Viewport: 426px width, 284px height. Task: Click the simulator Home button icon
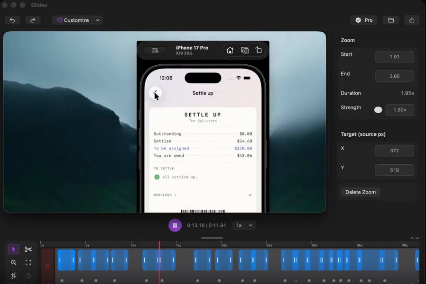pos(230,50)
